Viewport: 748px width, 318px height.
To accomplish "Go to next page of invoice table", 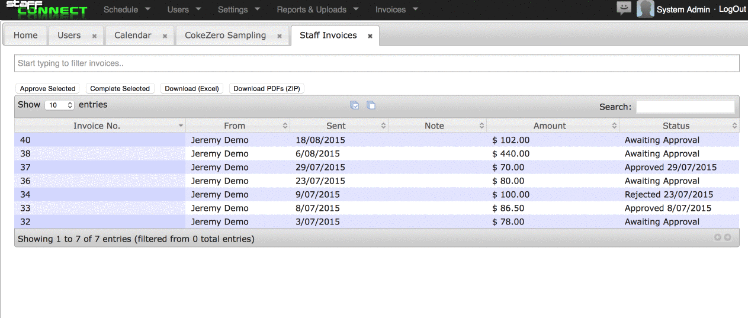I will tap(727, 237).
